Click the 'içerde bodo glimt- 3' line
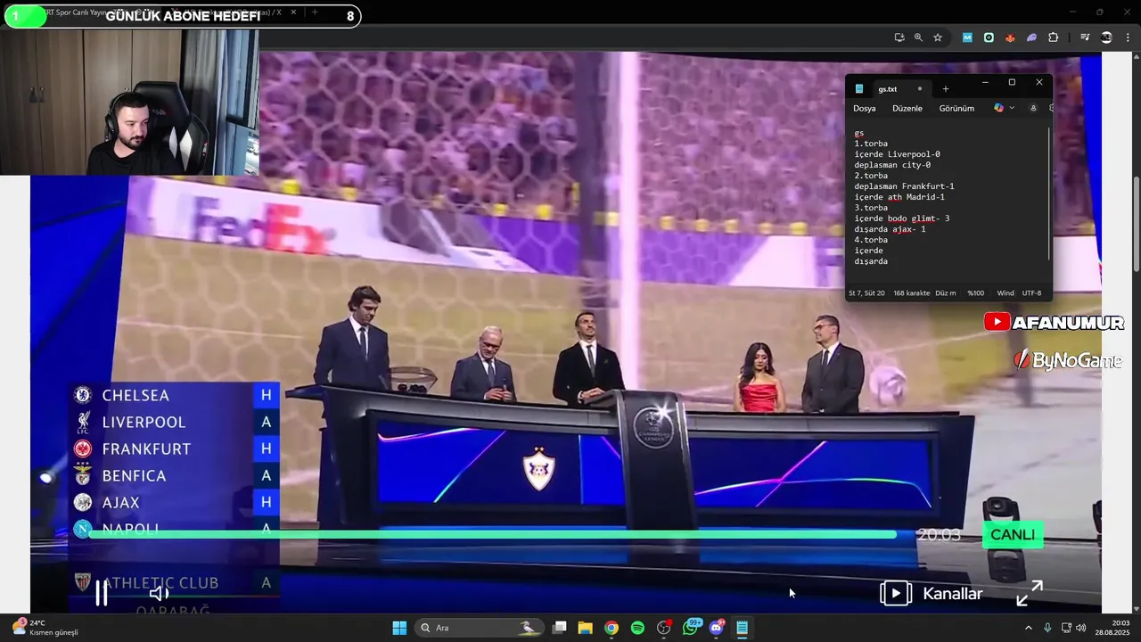 tap(902, 218)
